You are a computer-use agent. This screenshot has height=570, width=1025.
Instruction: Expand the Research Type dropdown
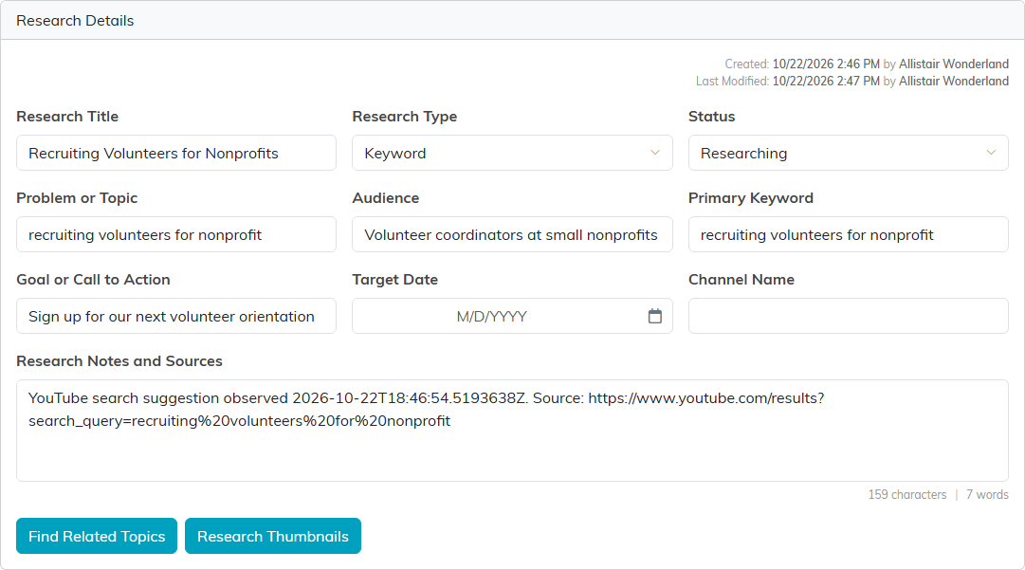(512, 153)
